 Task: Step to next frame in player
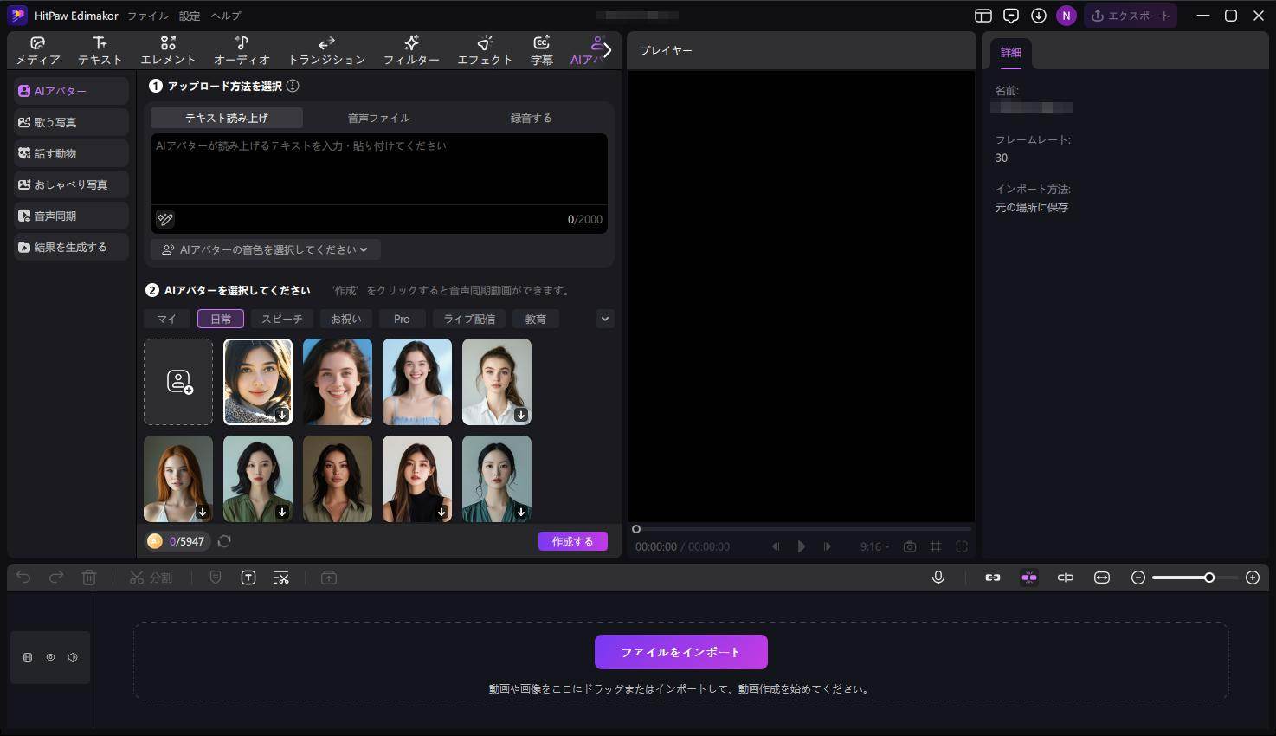[x=828, y=546]
